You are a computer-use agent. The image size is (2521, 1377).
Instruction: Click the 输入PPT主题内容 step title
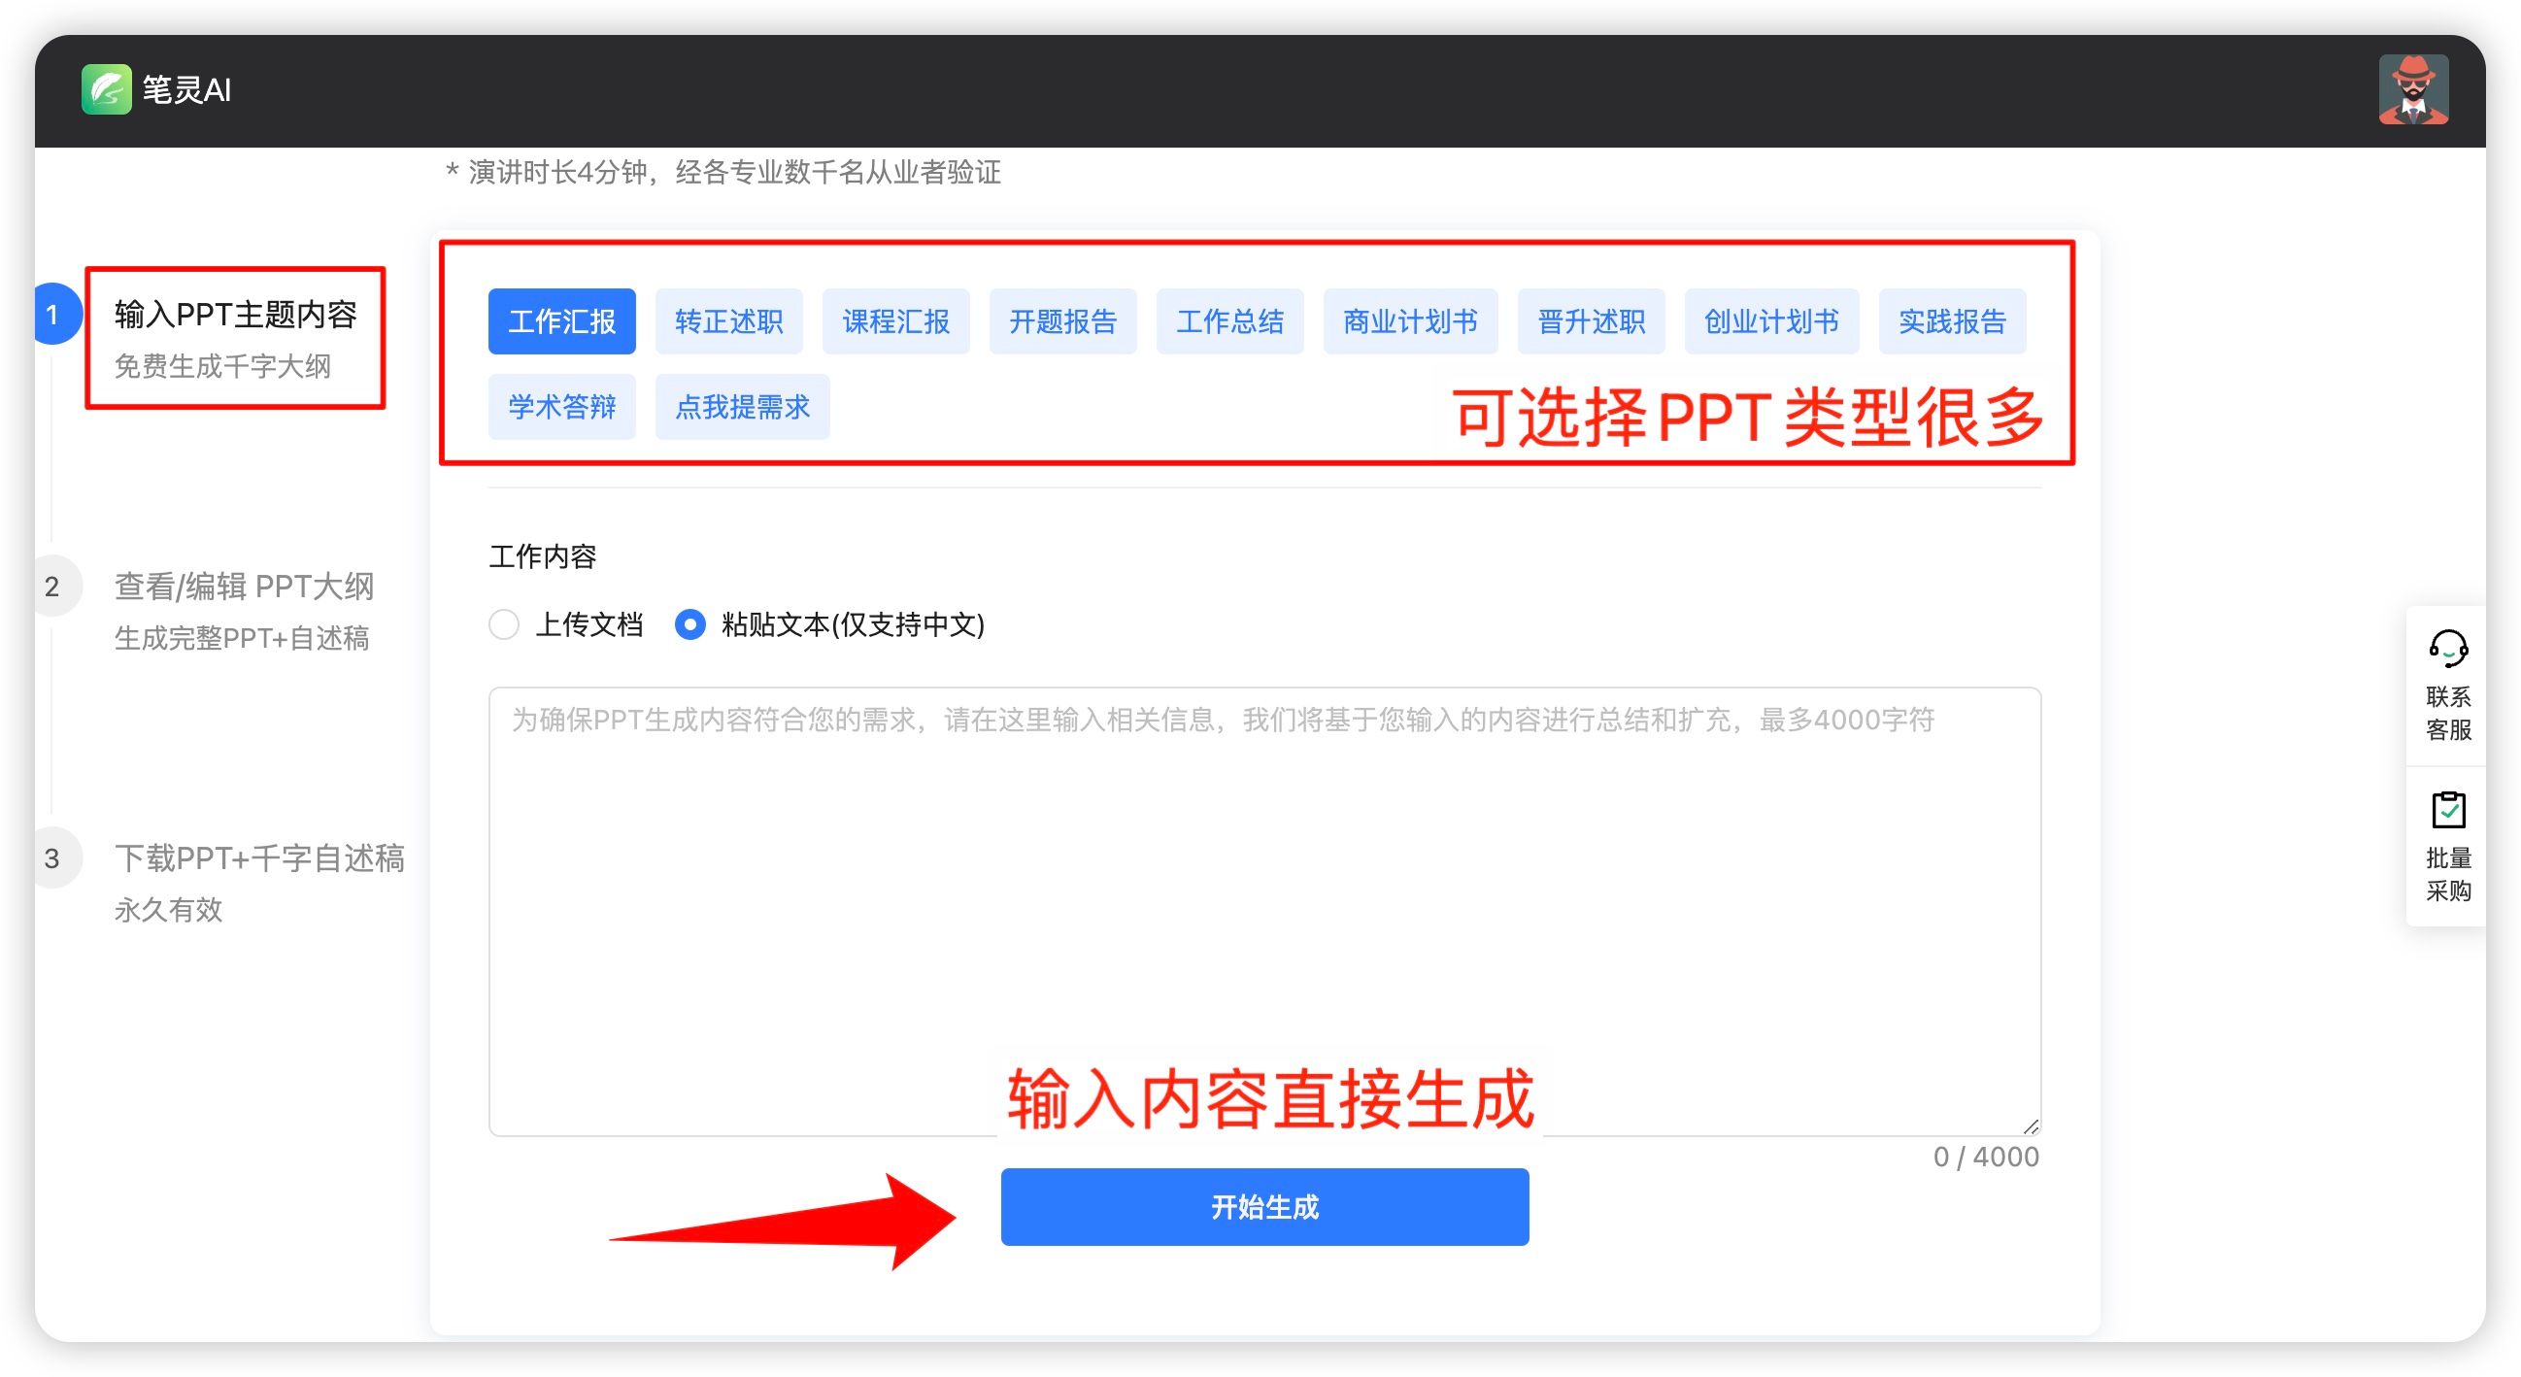coord(236,315)
